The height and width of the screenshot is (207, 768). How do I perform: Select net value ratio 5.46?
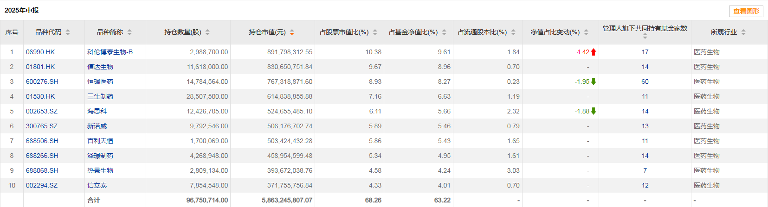coord(444,126)
